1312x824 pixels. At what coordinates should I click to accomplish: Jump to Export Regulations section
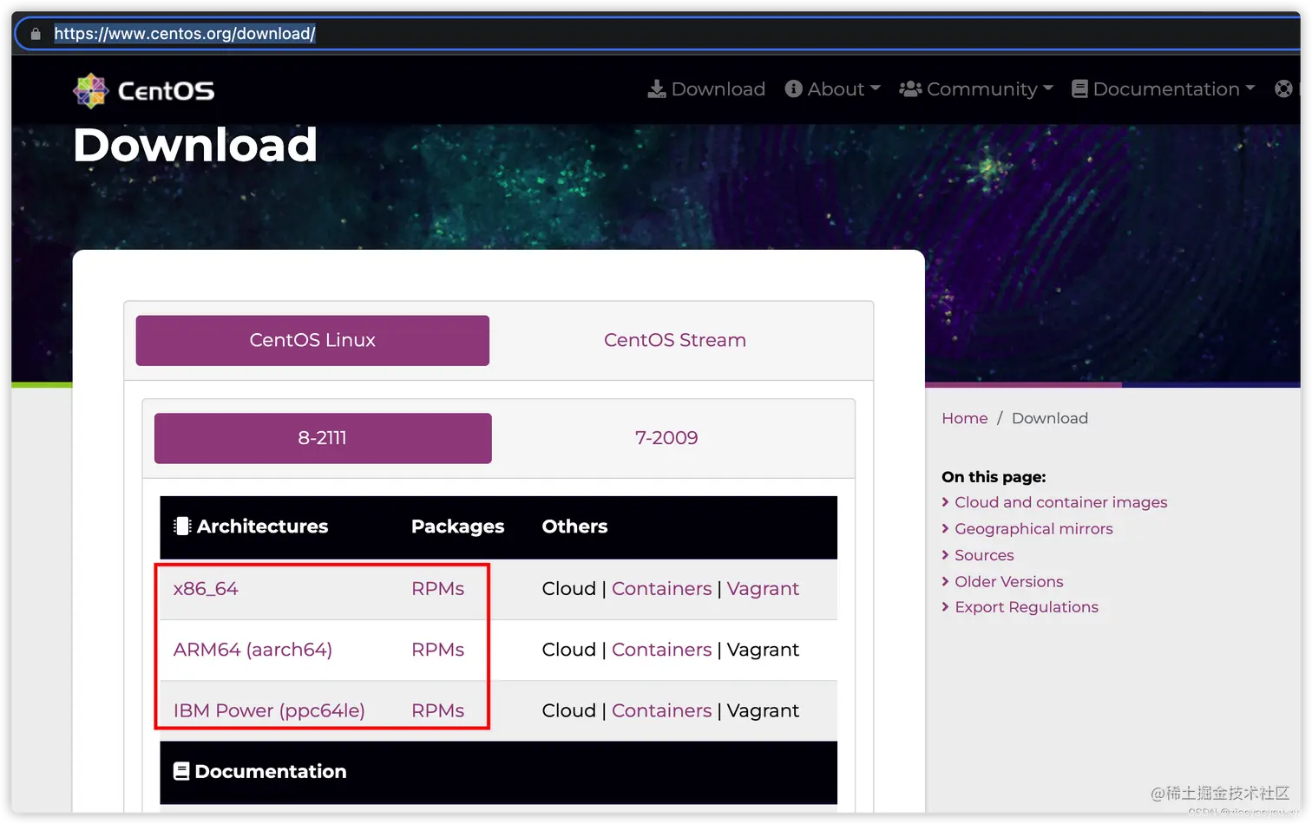point(1027,607)
